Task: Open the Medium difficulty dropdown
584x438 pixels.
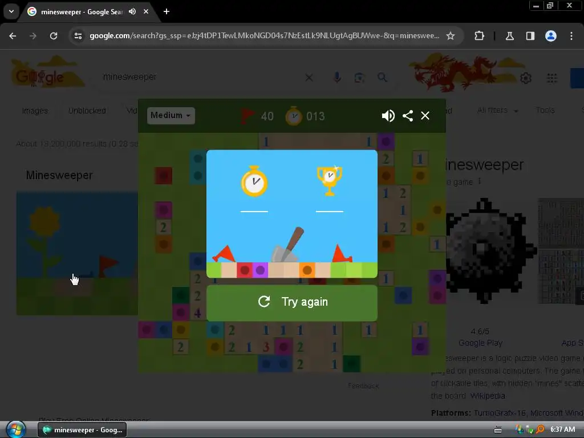Action: tap(171, 115)
